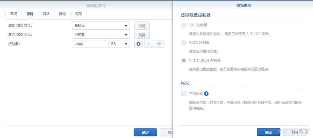Switch to the 网络 tab
The width and height of the screenshot is (313, 138).
46,14
